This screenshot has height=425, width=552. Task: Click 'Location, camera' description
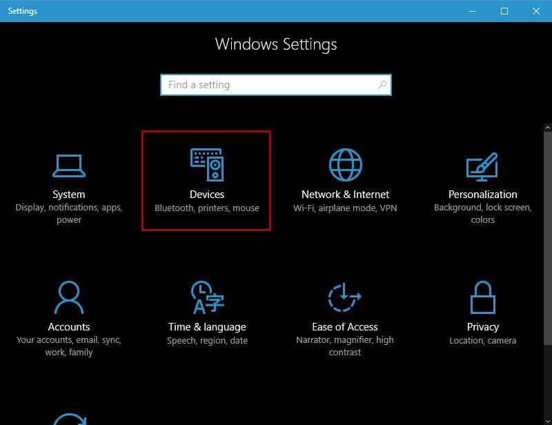pos(482,341)
